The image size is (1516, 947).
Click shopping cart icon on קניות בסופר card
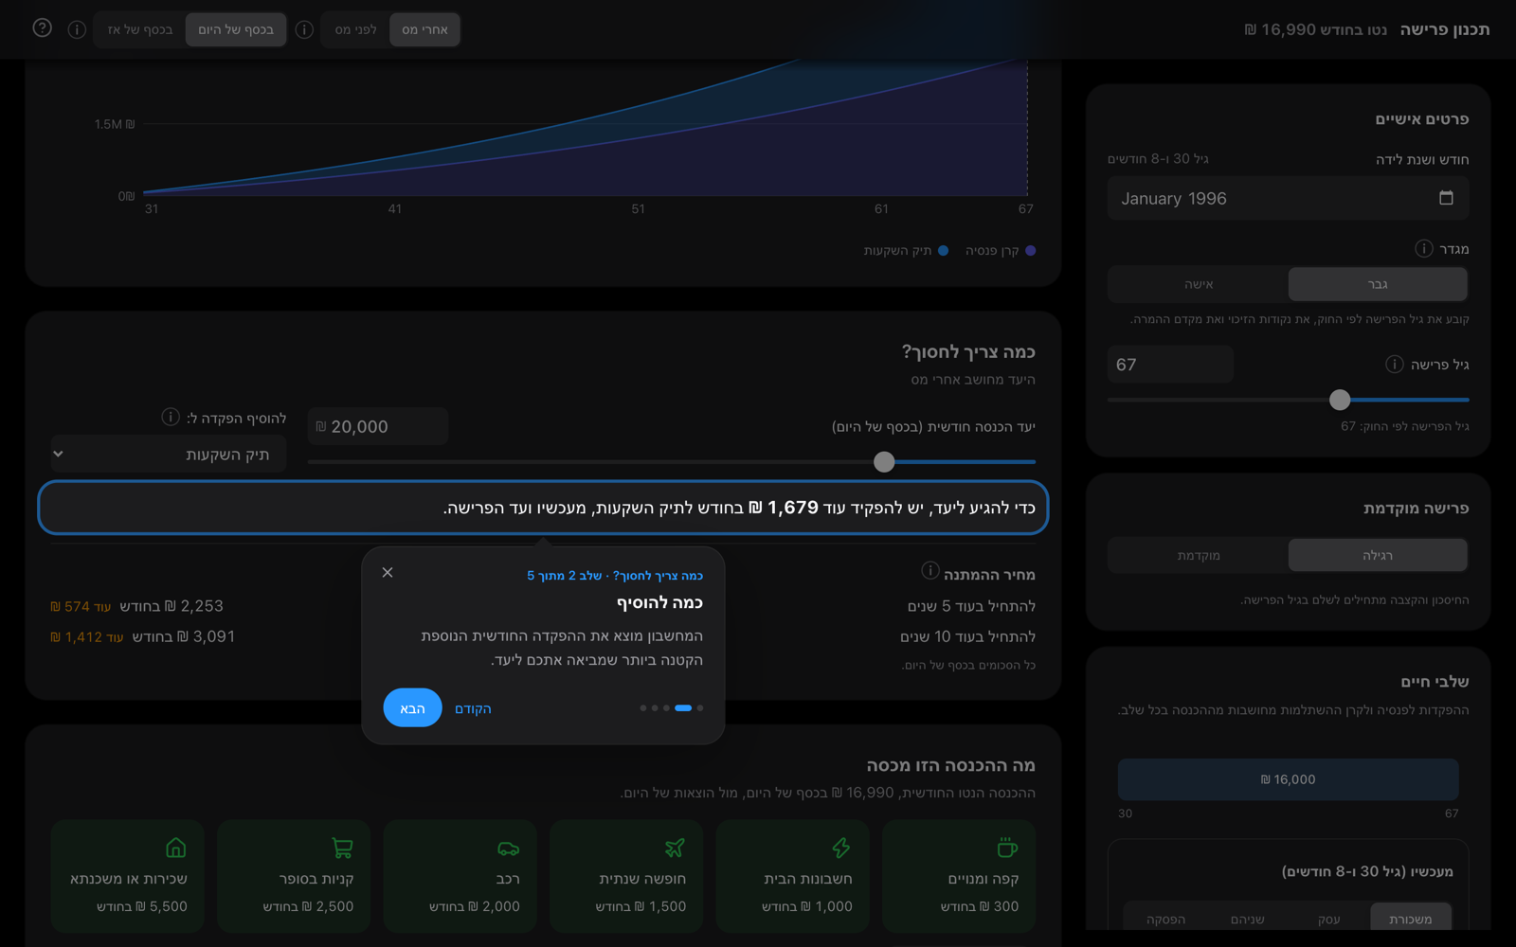[x=342, y=847]
